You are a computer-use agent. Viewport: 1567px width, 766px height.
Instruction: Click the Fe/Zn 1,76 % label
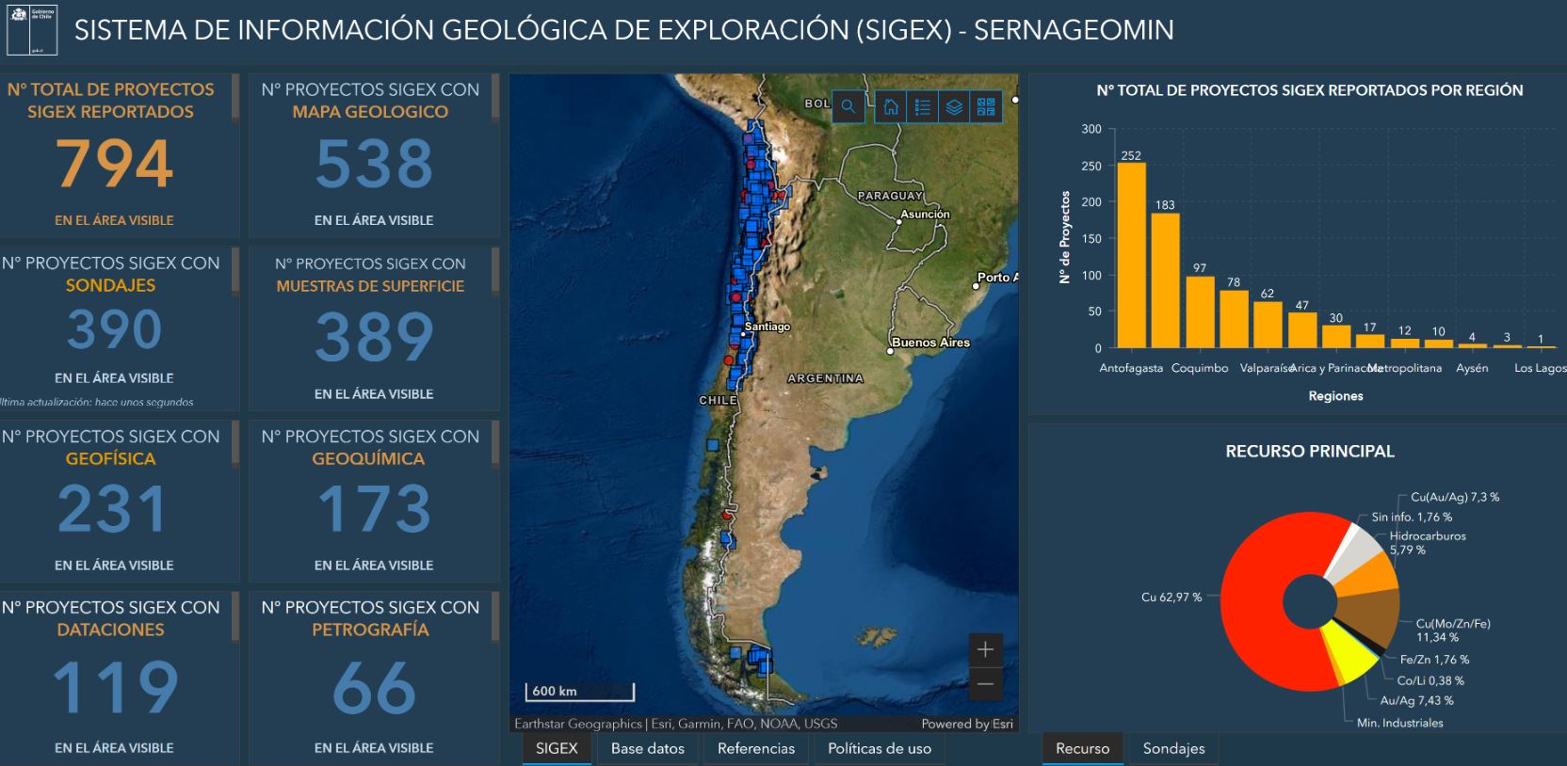pos(1434,660)
